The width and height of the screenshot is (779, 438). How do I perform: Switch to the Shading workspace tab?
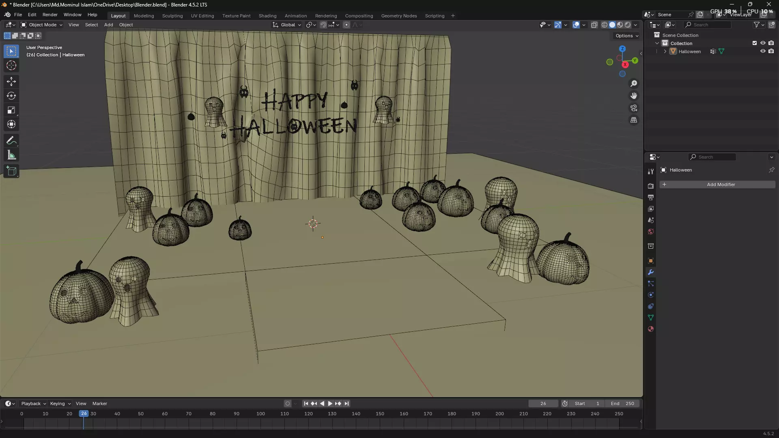[267, 16]
